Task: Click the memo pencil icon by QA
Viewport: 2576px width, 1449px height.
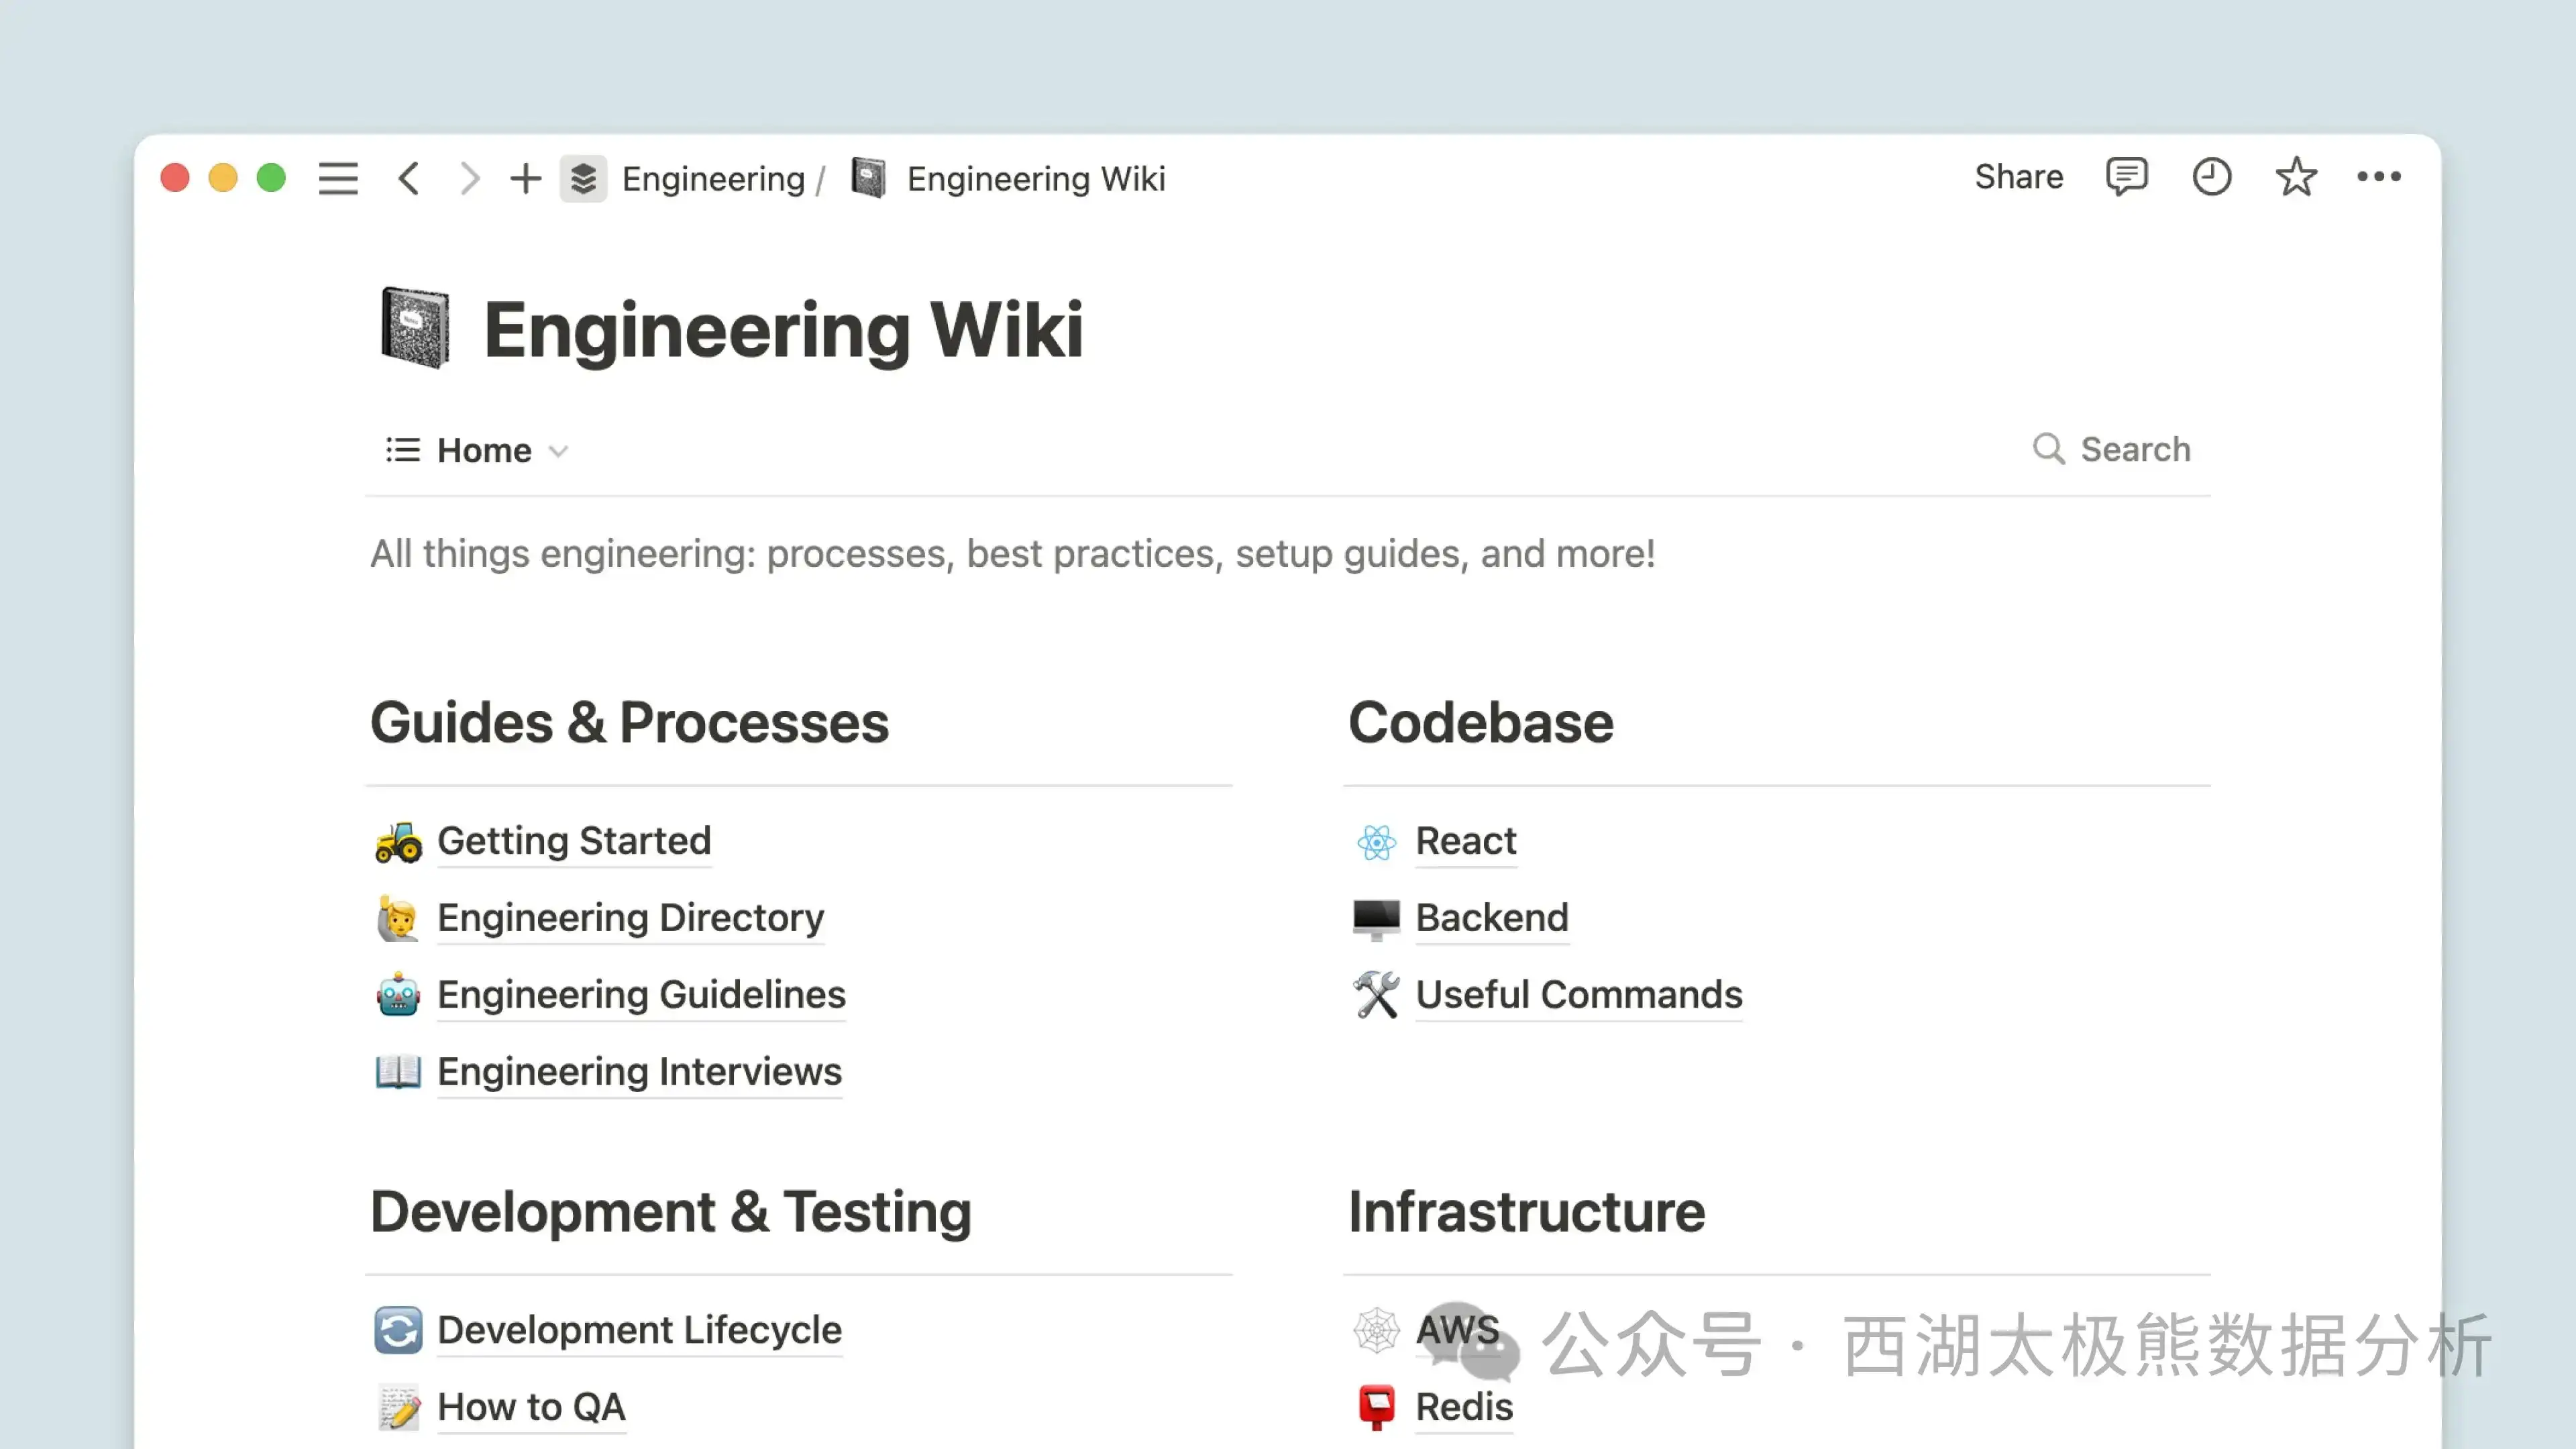Action: point(398,1408)
